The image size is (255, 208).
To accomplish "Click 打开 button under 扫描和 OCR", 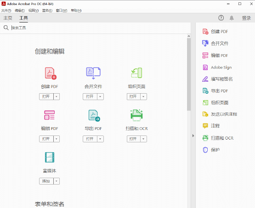I will pos(134,139).
